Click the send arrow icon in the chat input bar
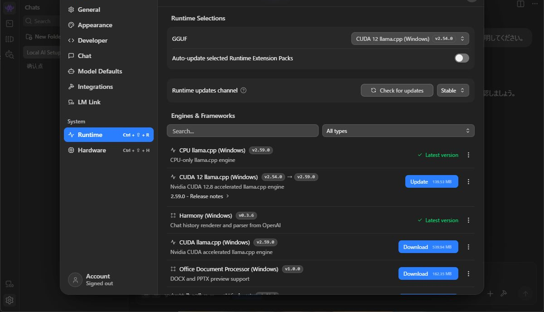The width and height of the screenshot is (544, 312). (526, 293)
